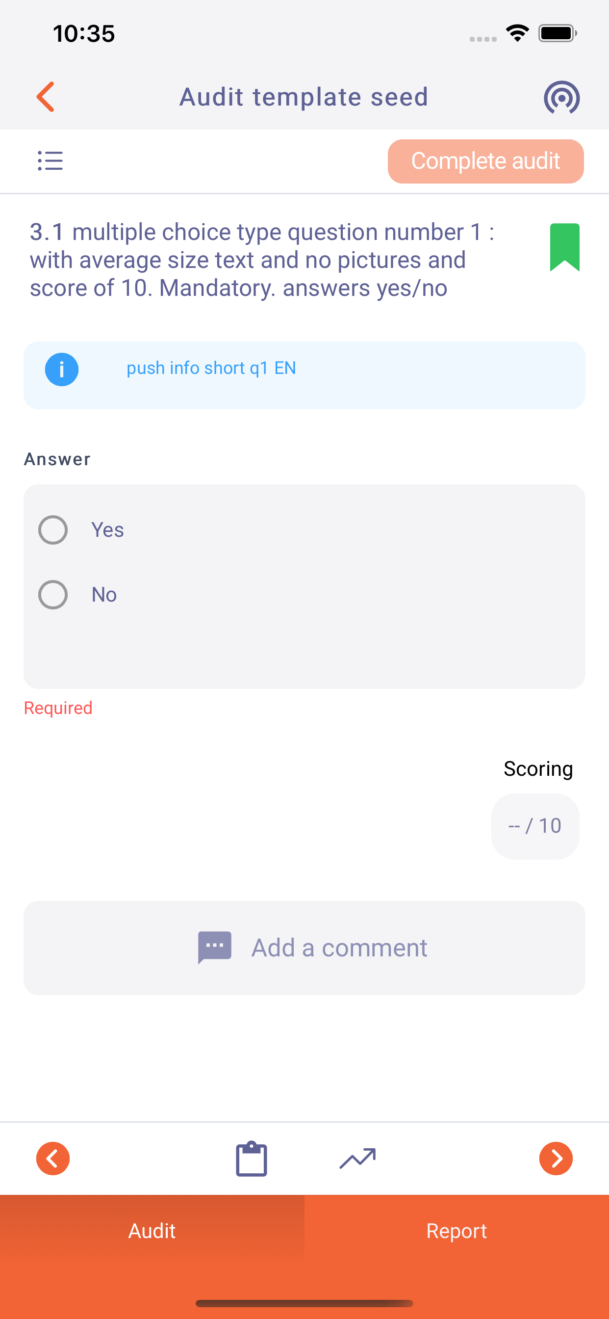This screenshot has width=609, height=1319.
Task: Tap the Wi-Fi status icon
Action: pos(517,33)
